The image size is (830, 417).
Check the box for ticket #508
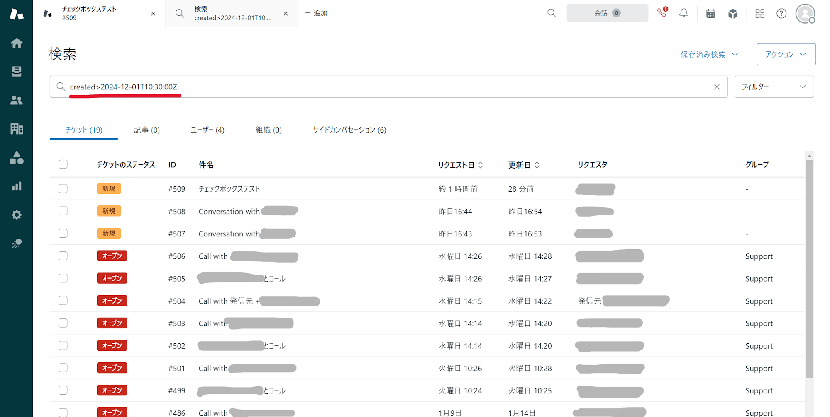63,211
